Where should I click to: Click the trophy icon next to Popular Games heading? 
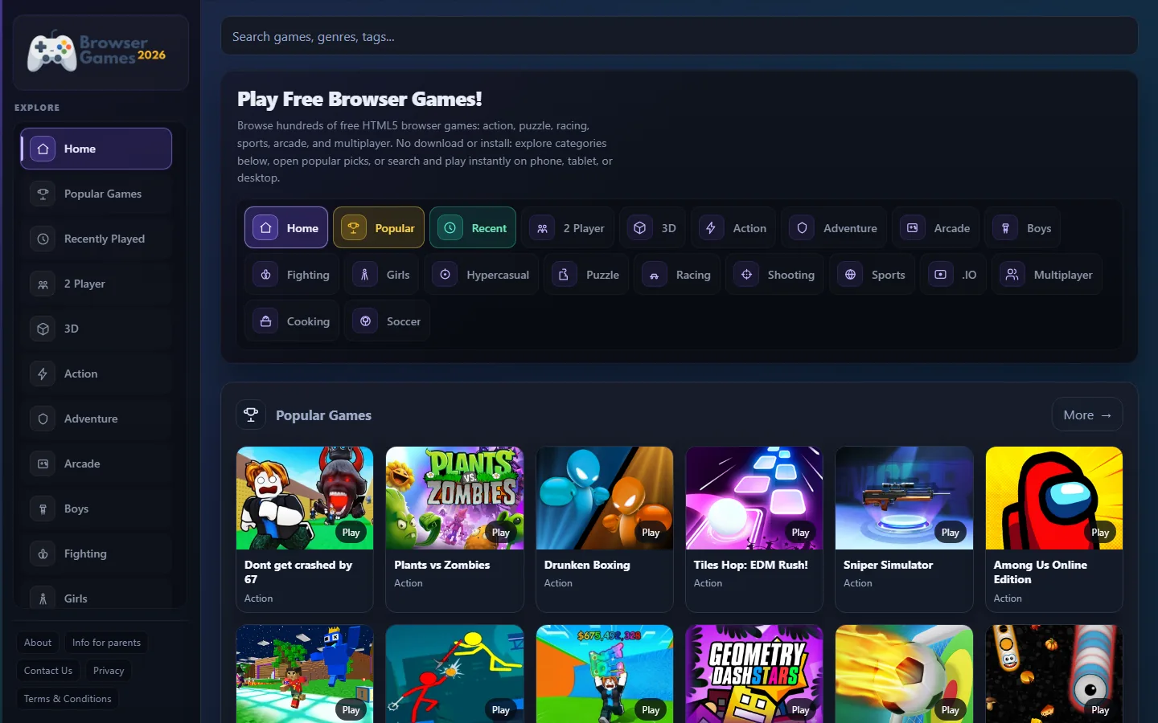point(251,415)
